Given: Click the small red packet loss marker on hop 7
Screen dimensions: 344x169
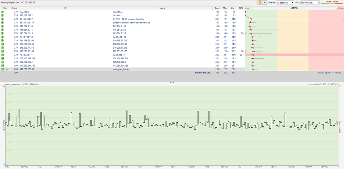Looking at the screenshot, I should pyautogui.click(x=246, y=33).
